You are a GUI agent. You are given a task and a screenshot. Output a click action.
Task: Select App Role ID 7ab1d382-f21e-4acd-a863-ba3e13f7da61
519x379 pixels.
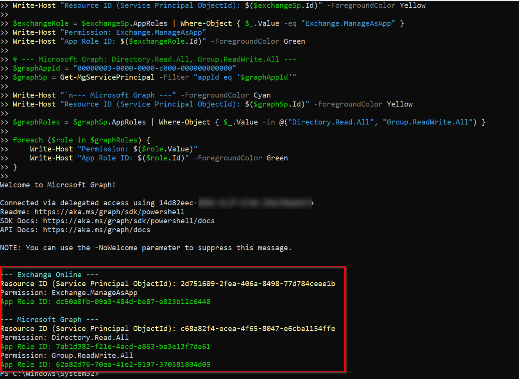[x=133, y=347]
